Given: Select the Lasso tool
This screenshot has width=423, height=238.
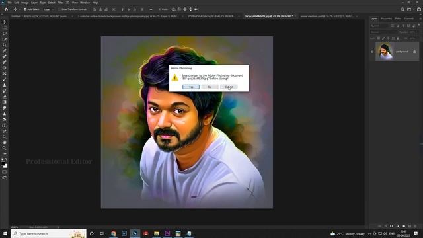Looking at the screenshot, I should (5, 34).
